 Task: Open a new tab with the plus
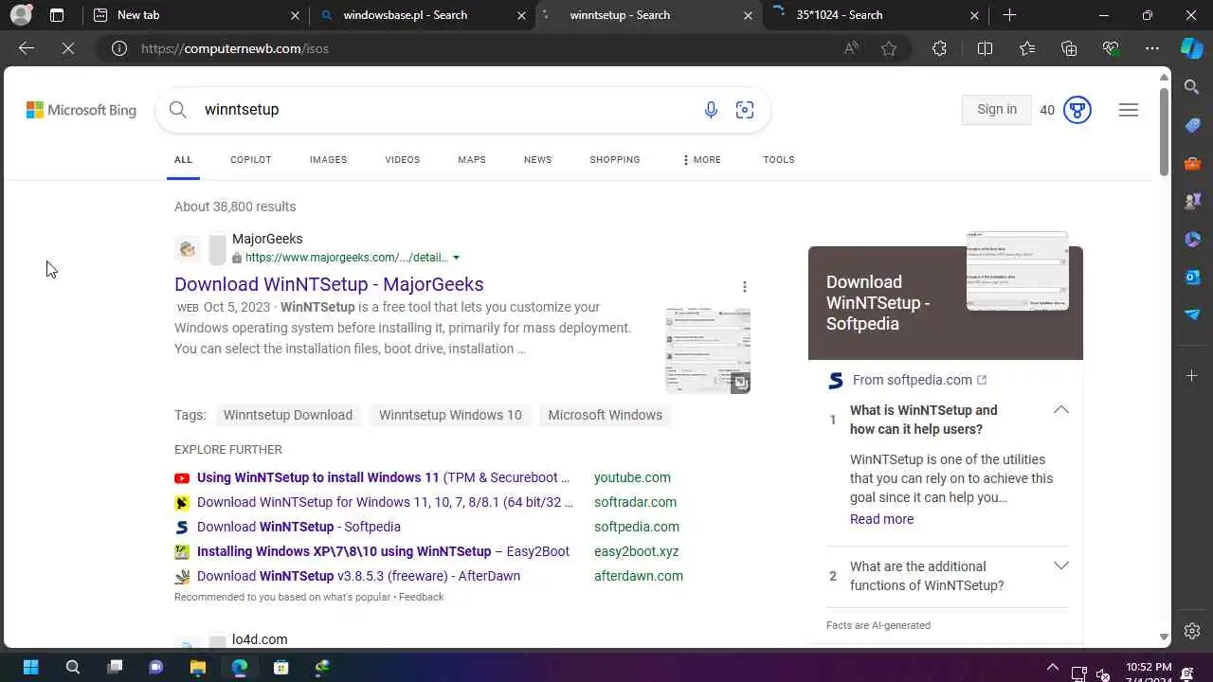click(x=1009, y=15)
